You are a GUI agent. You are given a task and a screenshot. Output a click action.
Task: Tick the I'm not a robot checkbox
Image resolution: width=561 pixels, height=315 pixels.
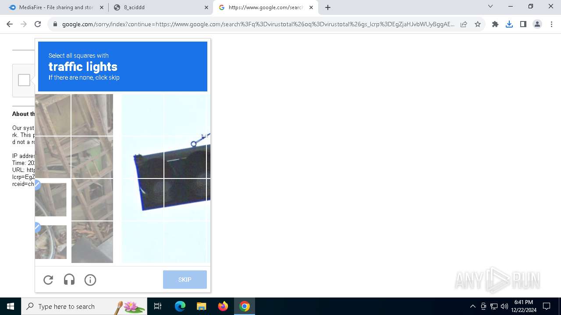(24, 80)
